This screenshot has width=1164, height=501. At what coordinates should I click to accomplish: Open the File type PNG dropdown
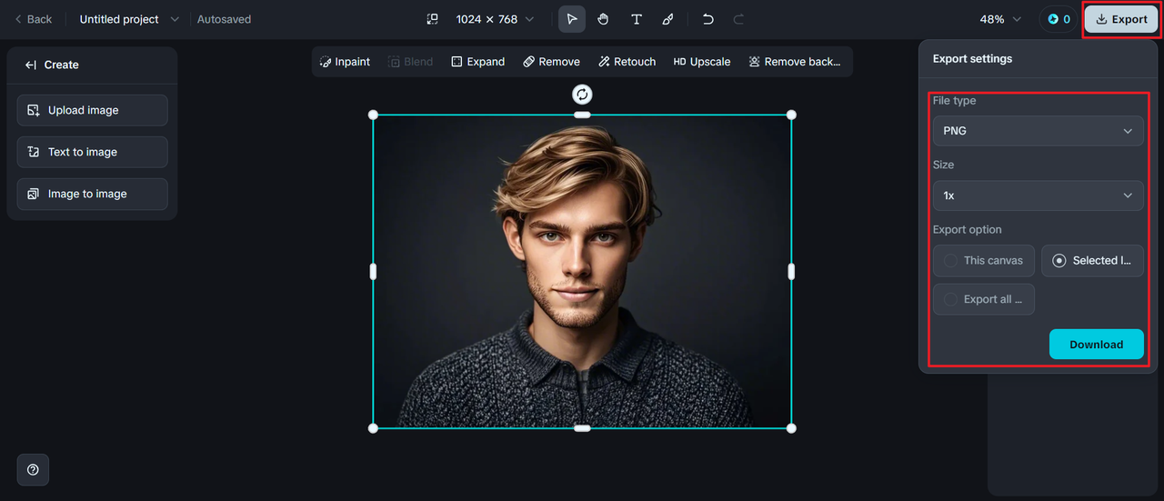pos(1038,131)
